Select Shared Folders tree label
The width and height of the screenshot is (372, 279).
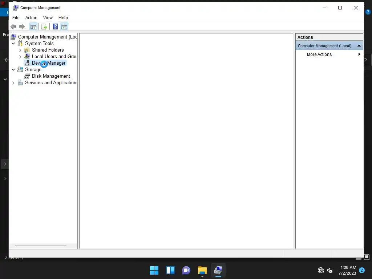pyautogui.click(x=48, y=50)
